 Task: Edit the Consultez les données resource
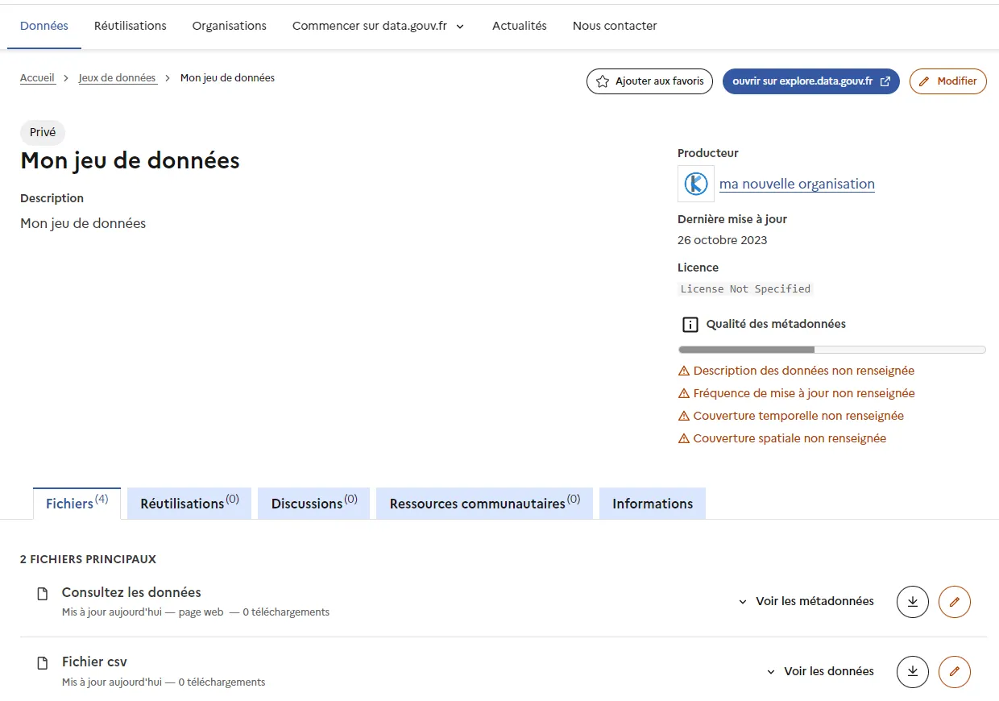tap(955, 601)
